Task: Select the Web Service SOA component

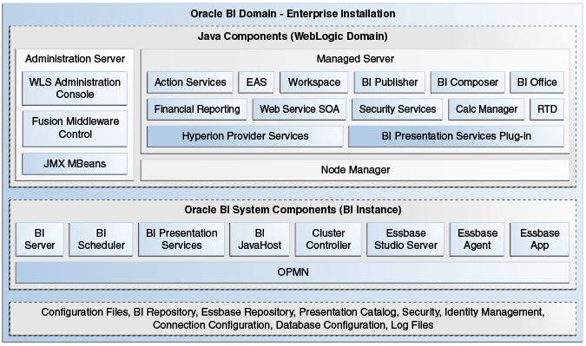Action: point(300,109)
